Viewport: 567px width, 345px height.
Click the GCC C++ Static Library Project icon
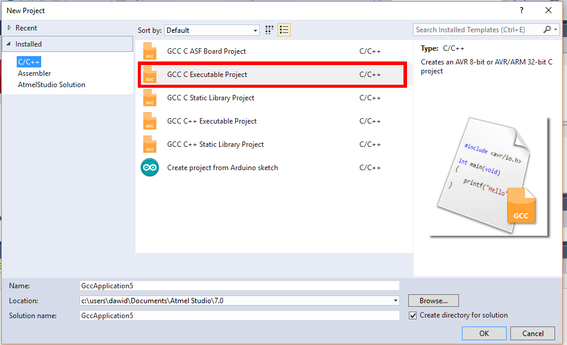coord(150,144)
